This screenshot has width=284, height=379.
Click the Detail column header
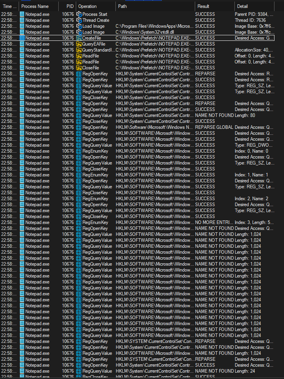coord(242,6)
